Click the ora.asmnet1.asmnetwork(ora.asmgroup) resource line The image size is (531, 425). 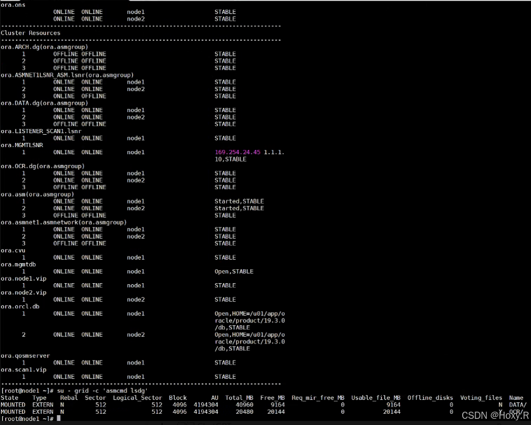pyautogui.click(x=64, y=222)
